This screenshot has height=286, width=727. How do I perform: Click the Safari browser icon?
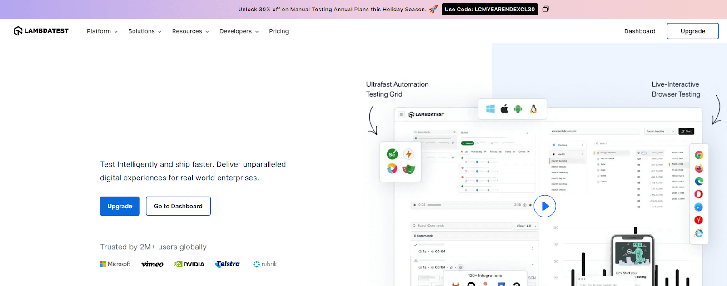699,207
